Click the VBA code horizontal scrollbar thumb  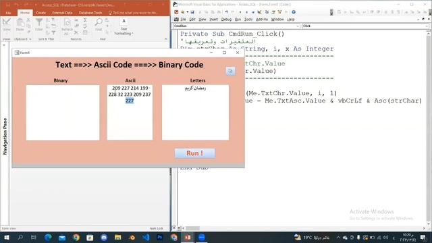(192, 228)
